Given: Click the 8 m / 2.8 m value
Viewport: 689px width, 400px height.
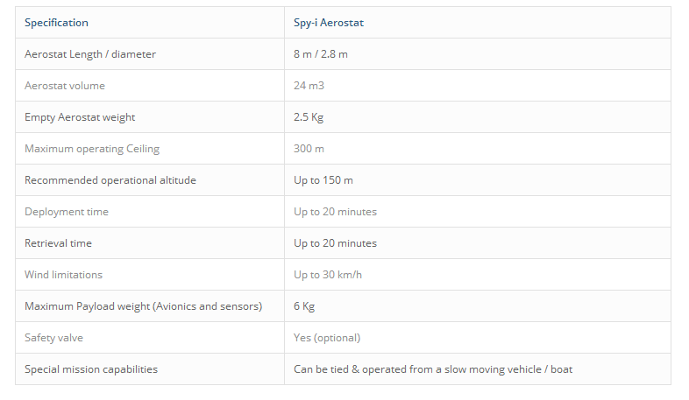Looking at the screenshot, I should [x=321, y=54].
